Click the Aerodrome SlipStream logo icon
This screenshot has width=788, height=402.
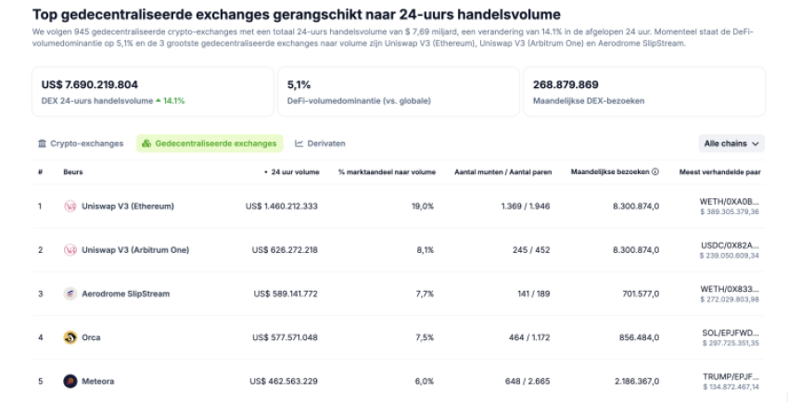tap(70, 294)
